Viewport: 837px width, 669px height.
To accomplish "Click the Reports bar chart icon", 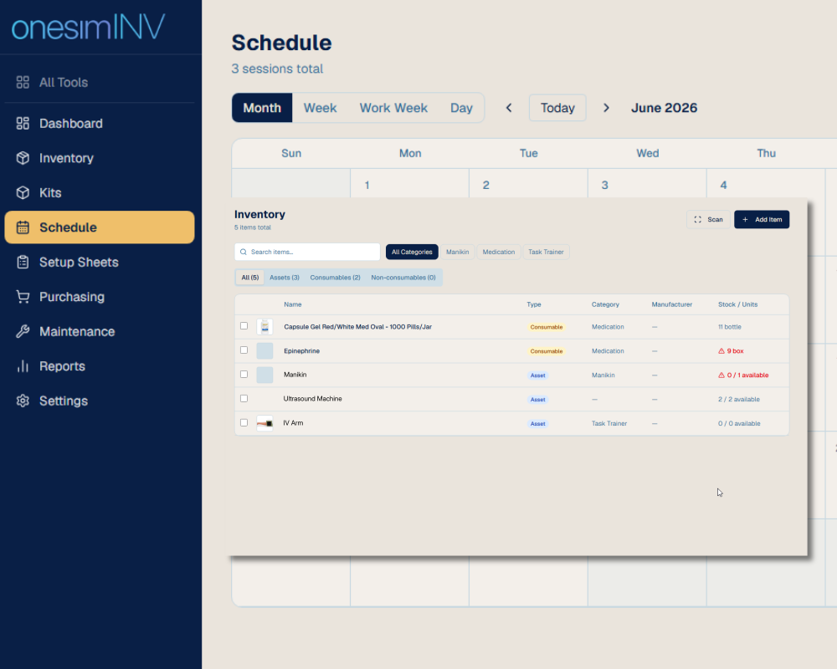I will tap(23, 366).
